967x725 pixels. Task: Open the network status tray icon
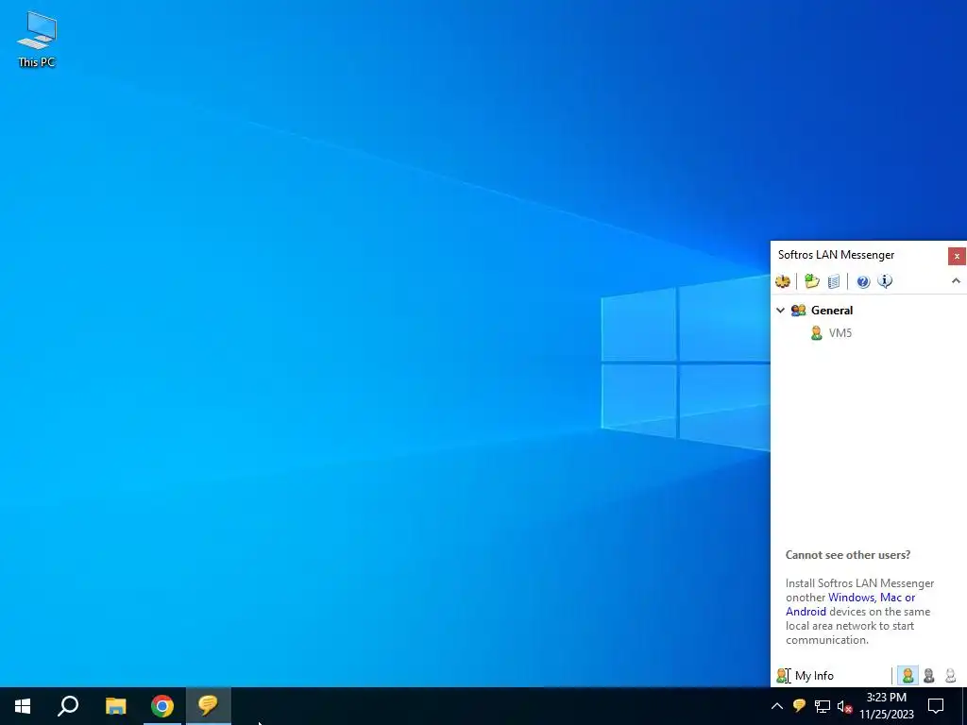[823, 706]
